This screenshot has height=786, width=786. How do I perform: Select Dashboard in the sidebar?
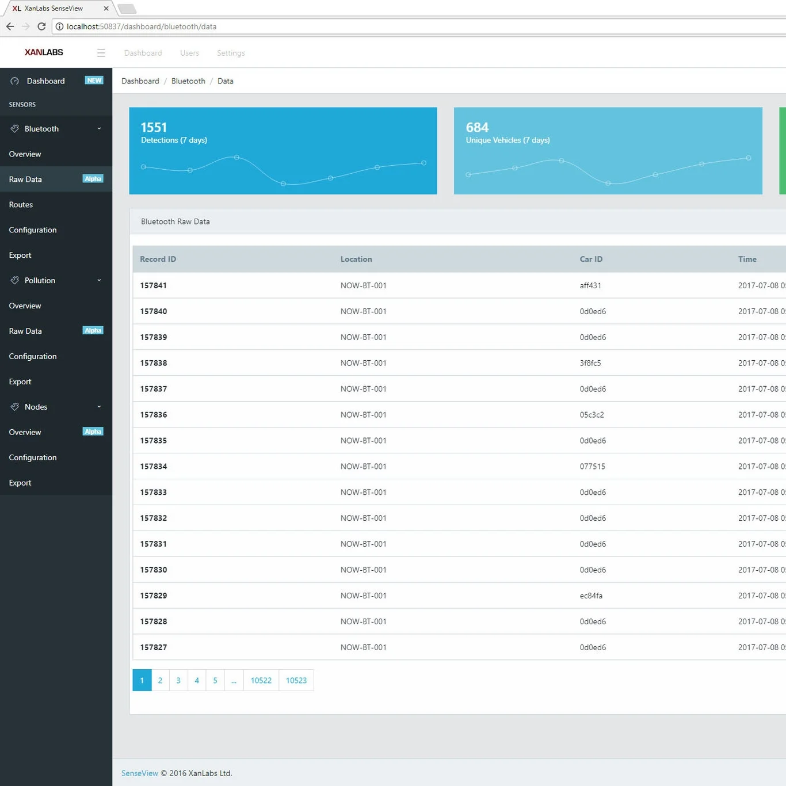[x=56, y=81]
